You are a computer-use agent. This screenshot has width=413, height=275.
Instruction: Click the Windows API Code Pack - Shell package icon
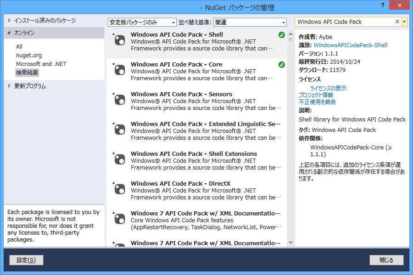pyautogui.click(x=119, y=40)
